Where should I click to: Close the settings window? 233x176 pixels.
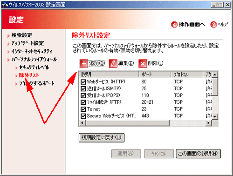point(228,5)
